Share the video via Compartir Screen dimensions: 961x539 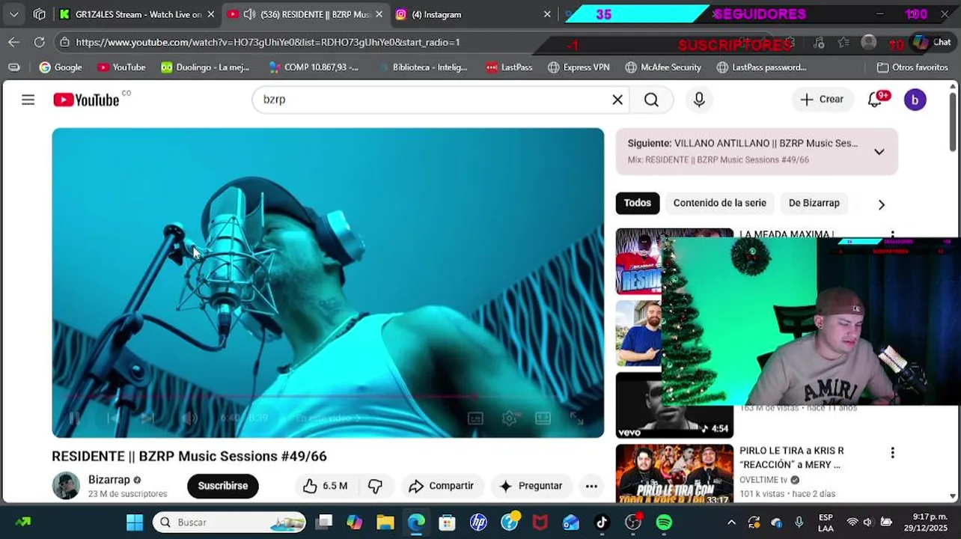442,486
